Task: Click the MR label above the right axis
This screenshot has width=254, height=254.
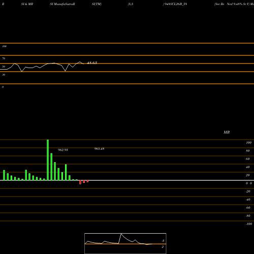Action: tap(227, 132)
